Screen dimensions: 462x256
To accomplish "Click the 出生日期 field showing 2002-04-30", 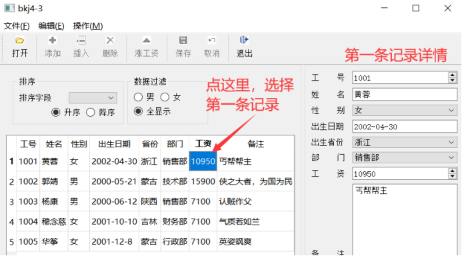I will (x=405, y=127).
